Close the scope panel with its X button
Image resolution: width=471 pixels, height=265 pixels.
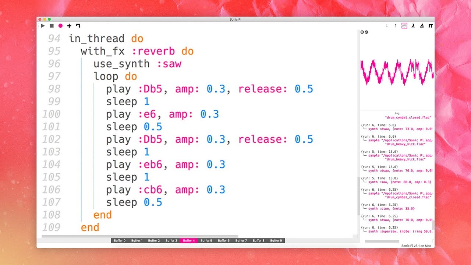[x=362, y=32]
